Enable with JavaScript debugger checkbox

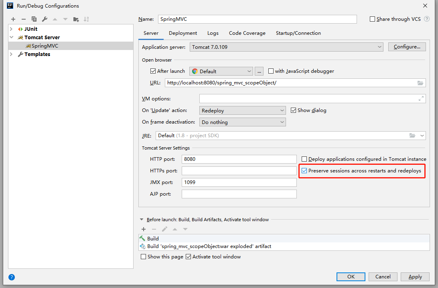tap(271, 71)
